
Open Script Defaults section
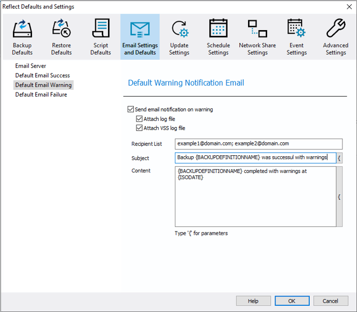101,37
